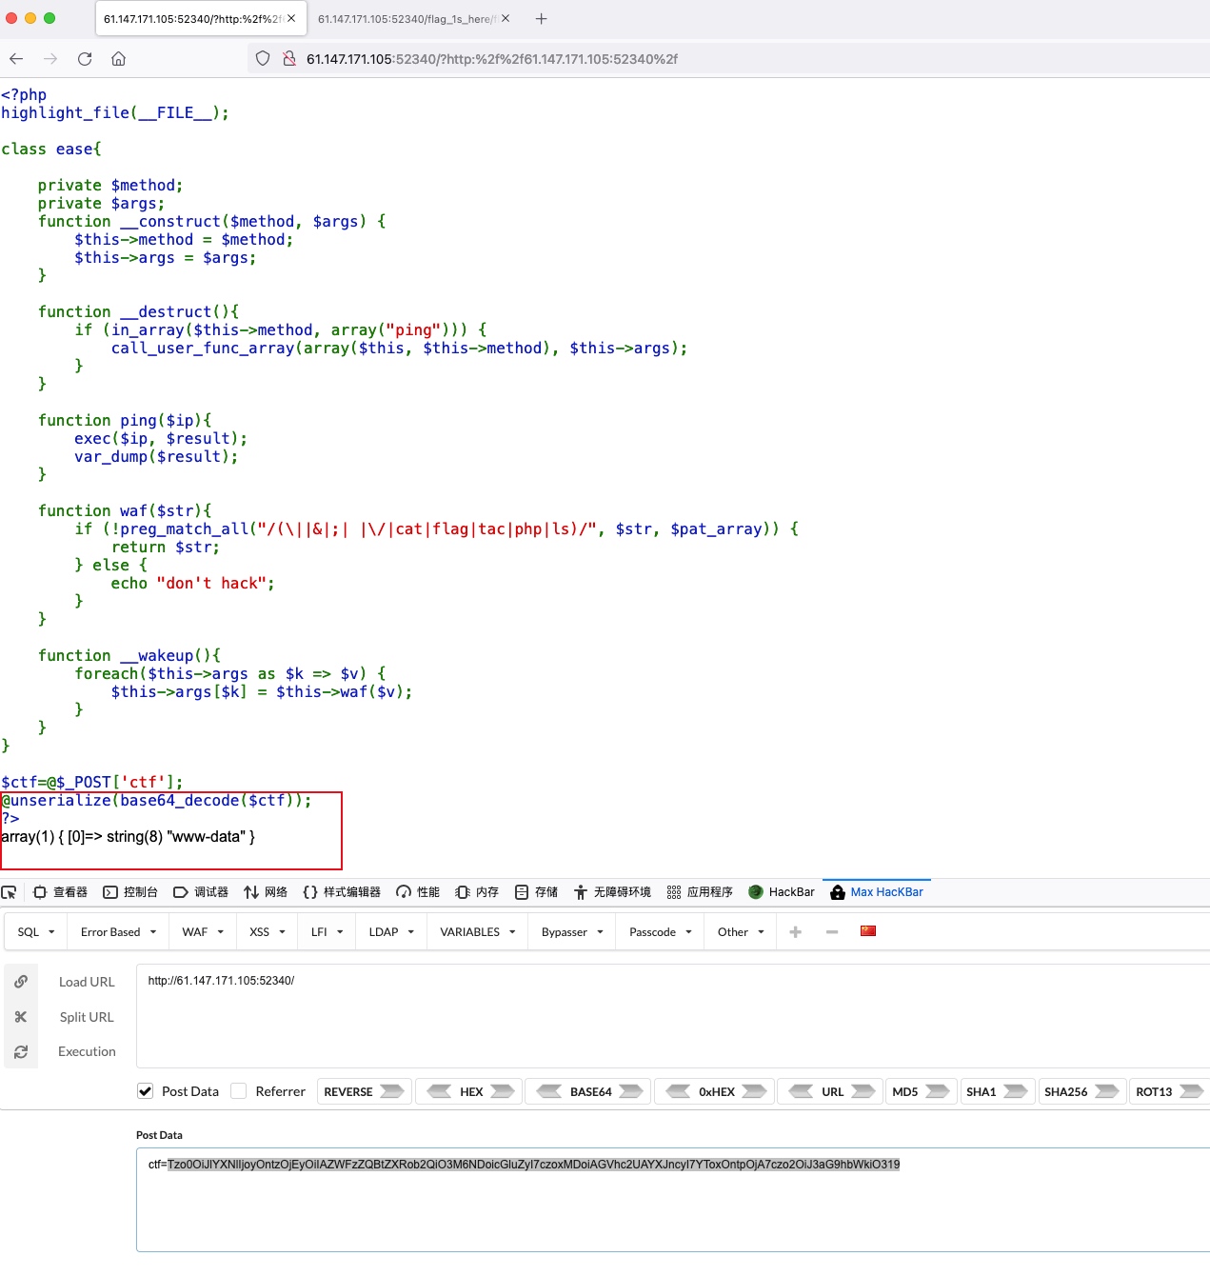Open the LFI dropdown
1210x1276 pixels.
pyautogui.click(x=327, y=931)
